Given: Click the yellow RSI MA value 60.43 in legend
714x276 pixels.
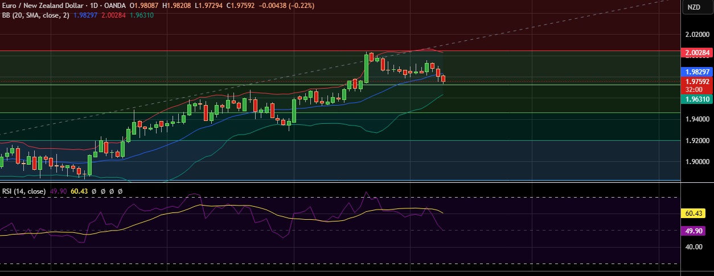Looking at the screenshot, I should coord(79,191).
